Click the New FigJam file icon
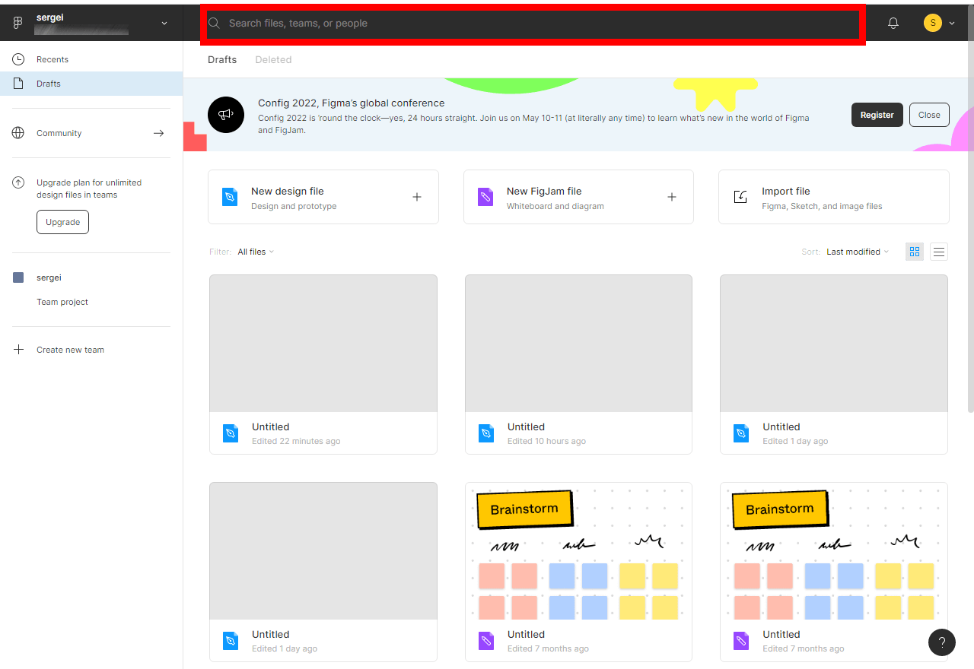Image resolution: width=974 pixels, height=669 pixels. [x=485, y=197]
